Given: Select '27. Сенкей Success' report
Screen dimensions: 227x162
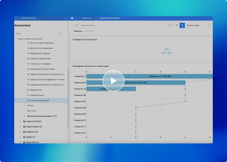Looking at the screenshot, I should click(x=35, y=95).
